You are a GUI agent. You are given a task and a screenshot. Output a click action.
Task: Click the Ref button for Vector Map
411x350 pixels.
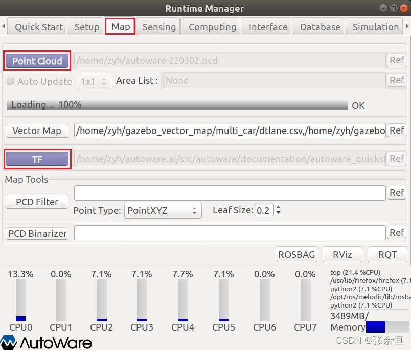click(x=397, y=130)
